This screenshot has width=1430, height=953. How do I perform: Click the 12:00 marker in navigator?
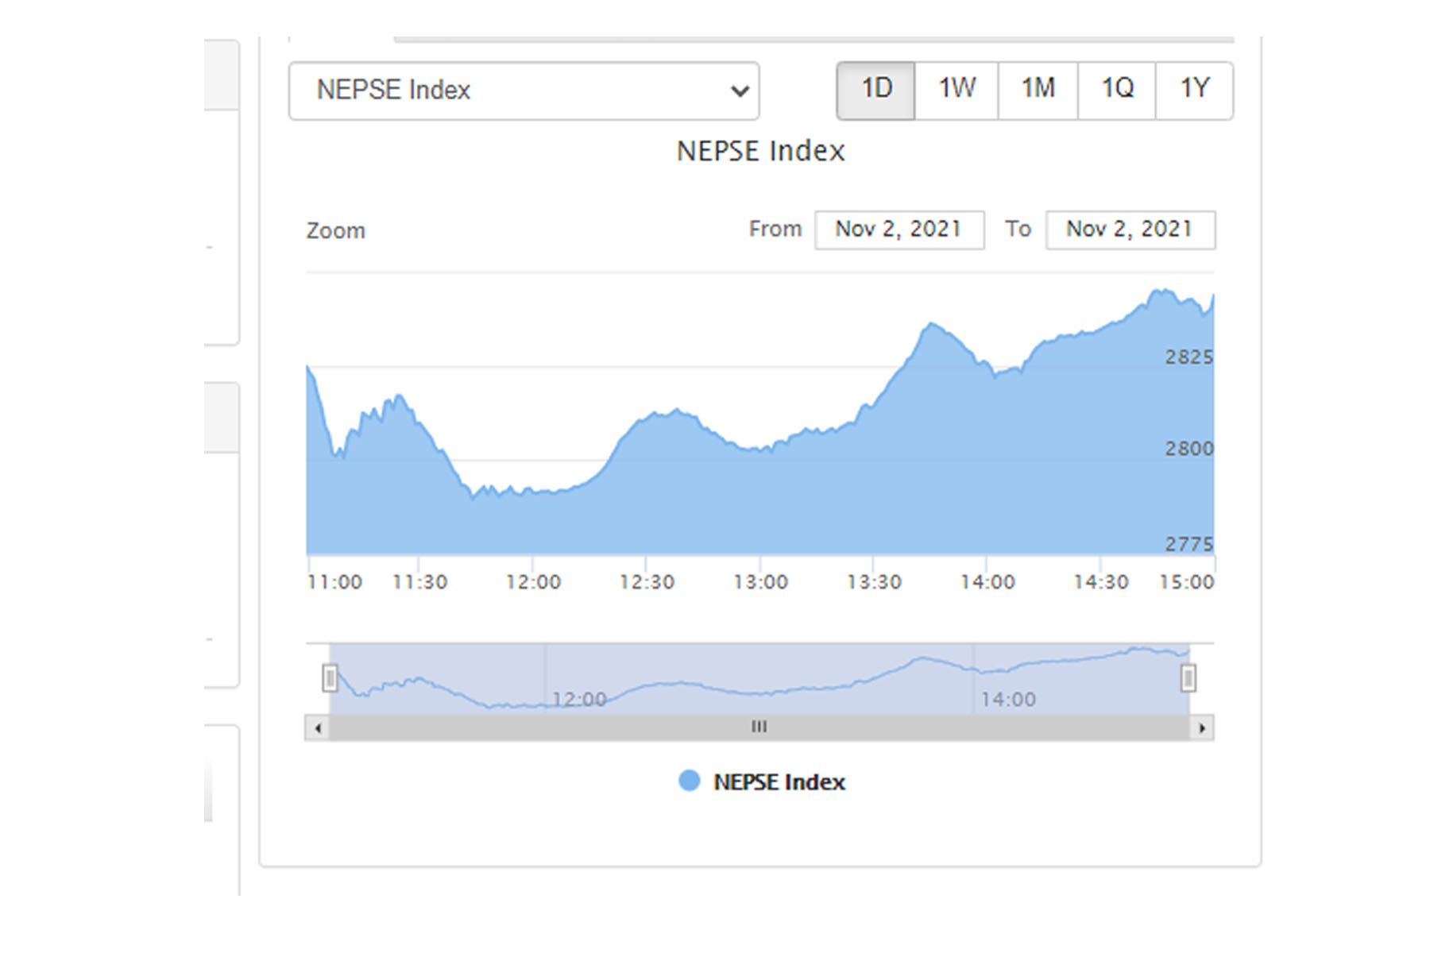pyautogui.click(x=578, y=700)
